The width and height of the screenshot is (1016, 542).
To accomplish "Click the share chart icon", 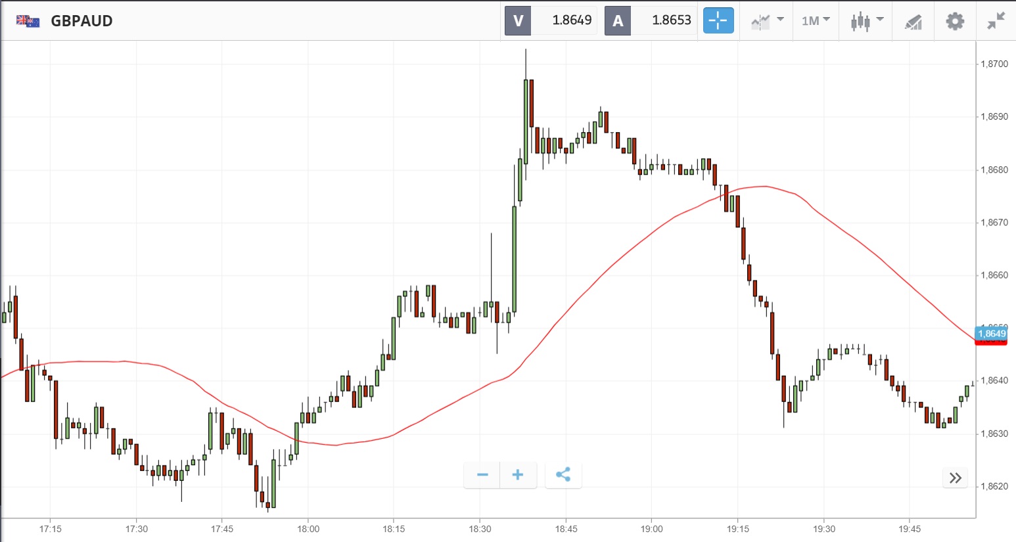I will point(563,475).
